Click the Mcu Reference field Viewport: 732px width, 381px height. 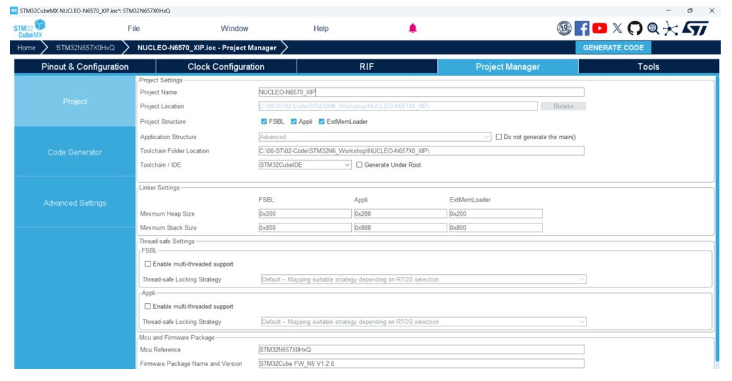tap(421, 350)
